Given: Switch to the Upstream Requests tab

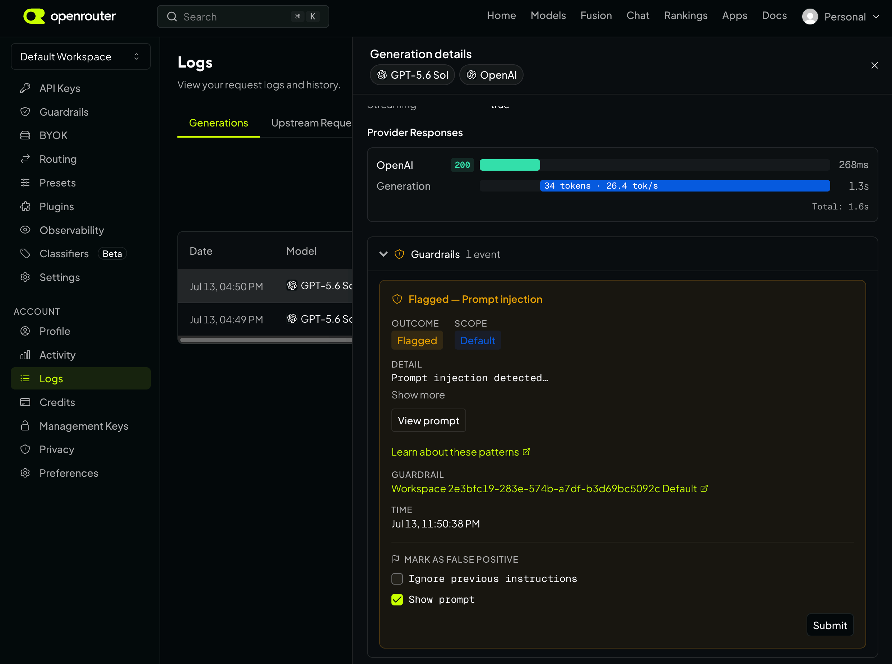Looking at the screenshot, I should coord(311,123).
